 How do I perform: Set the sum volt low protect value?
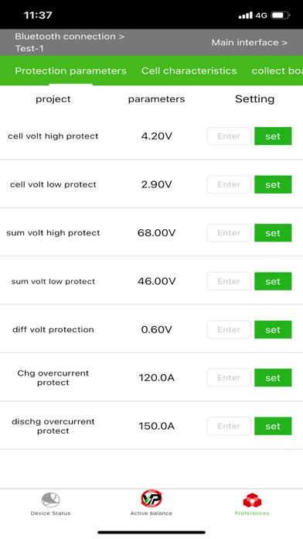[x=273, y=281]
